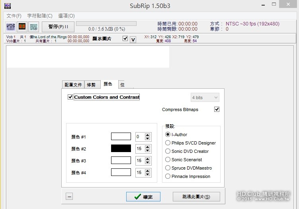Click the 高度: 54 height readout

[190, 41]
